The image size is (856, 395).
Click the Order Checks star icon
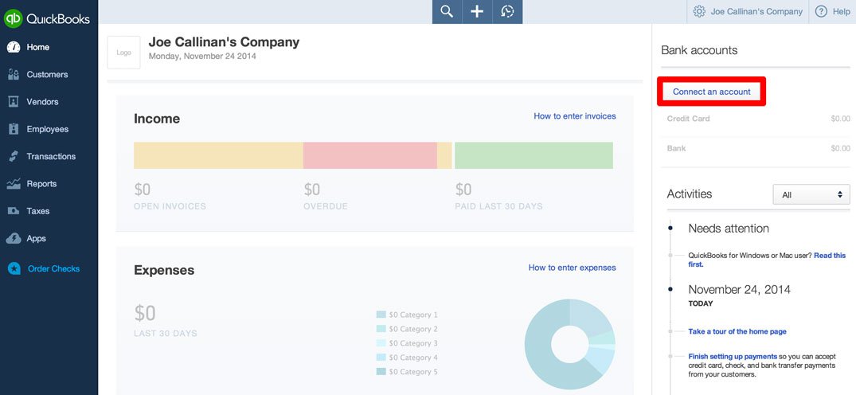coord(14,269)
